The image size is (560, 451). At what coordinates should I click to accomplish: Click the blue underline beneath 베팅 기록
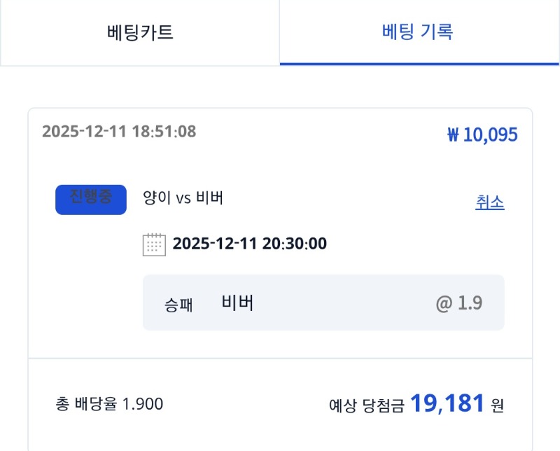pos(419,64)
